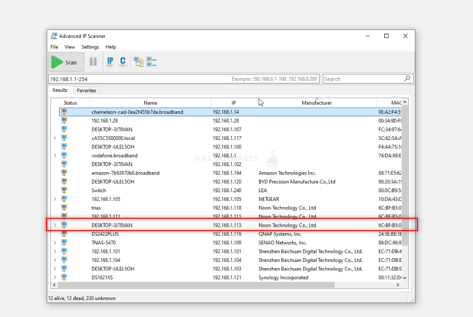
Task: Click the up arrow of vertical scrollbar
Action: click(405, 102)
